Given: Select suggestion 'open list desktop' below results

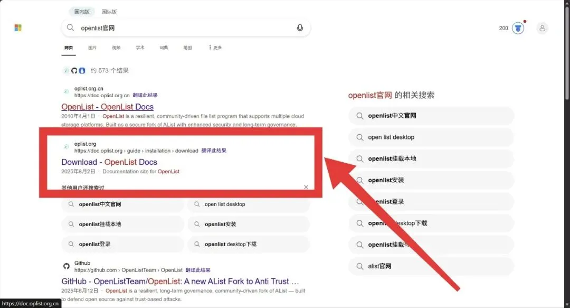Looking at the screenshot, I should click(x=249, y=204).
